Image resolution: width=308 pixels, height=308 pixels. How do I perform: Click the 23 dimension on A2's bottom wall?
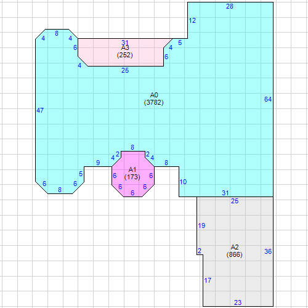(x=238, y=302)
